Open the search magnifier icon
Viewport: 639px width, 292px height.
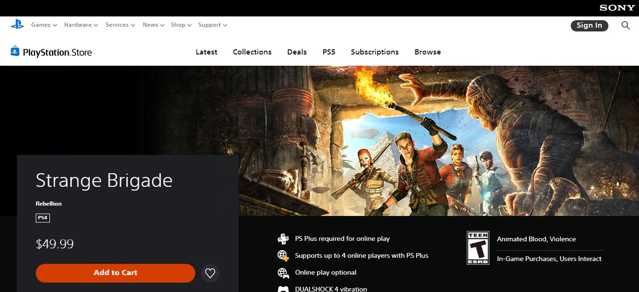click(625, 25)
